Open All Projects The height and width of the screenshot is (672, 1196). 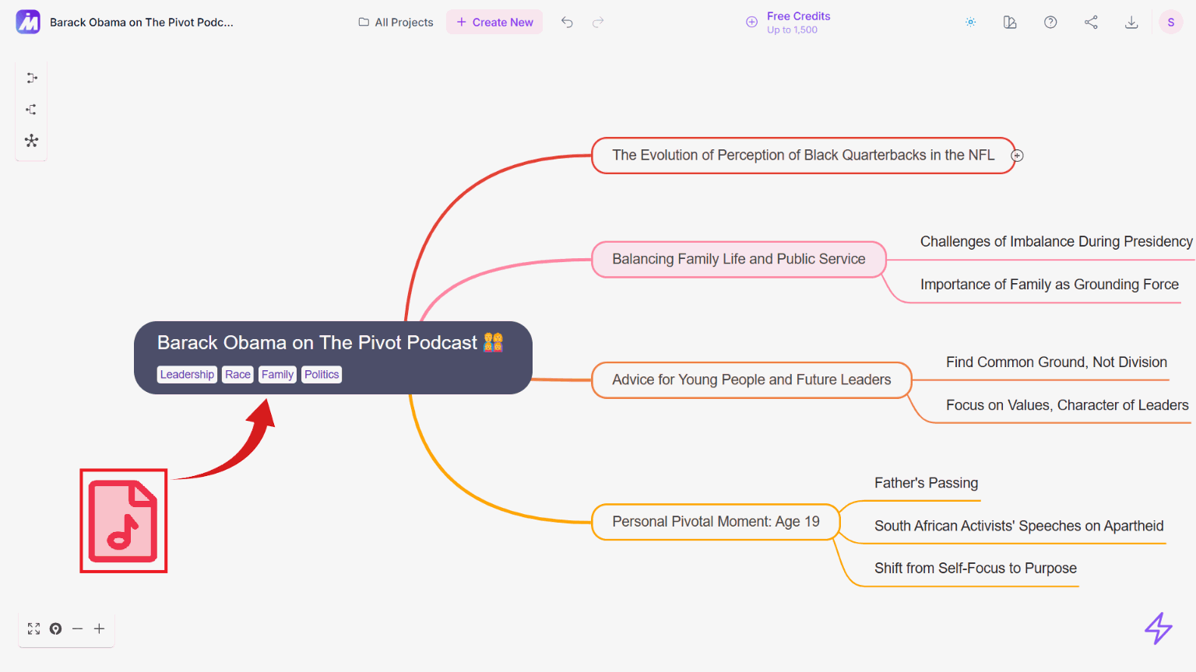tap(396, 23)
